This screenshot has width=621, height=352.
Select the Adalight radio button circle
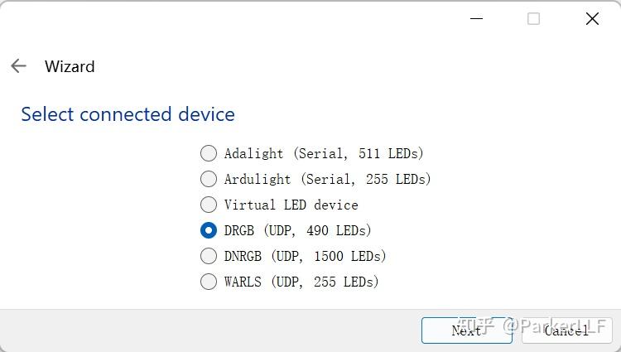pyautogui.click(x=209, y=153)
